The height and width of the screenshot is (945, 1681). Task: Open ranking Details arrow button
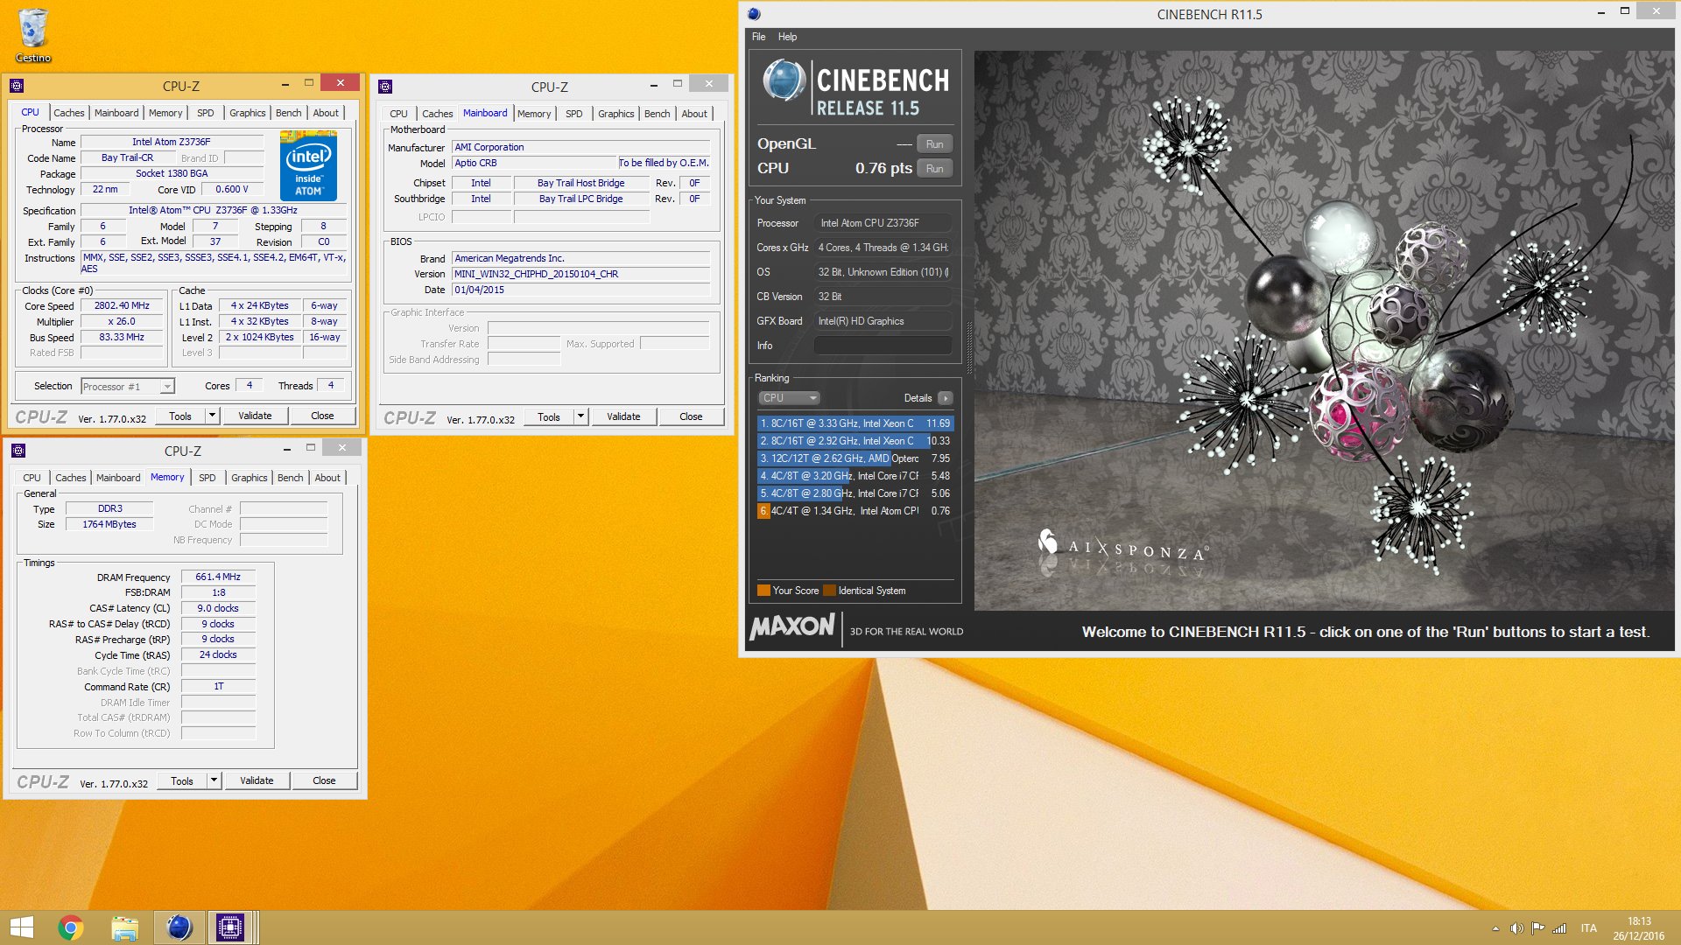point(946,398)
